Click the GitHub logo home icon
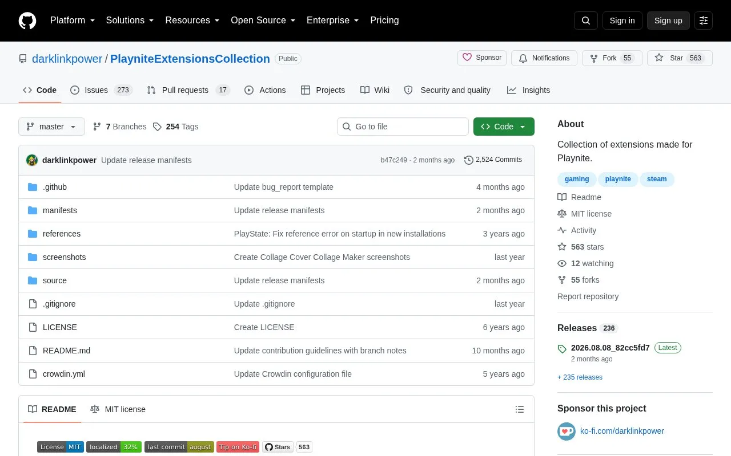Image resolution: width=731 pixels, height=456 pixels. (x=27, y=21)
